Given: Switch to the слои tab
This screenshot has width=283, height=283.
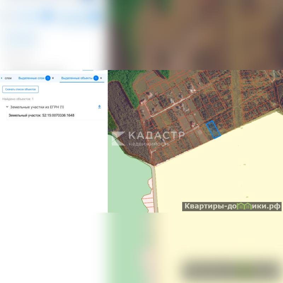Looking at the screenshot, I should tap(8, 78).
